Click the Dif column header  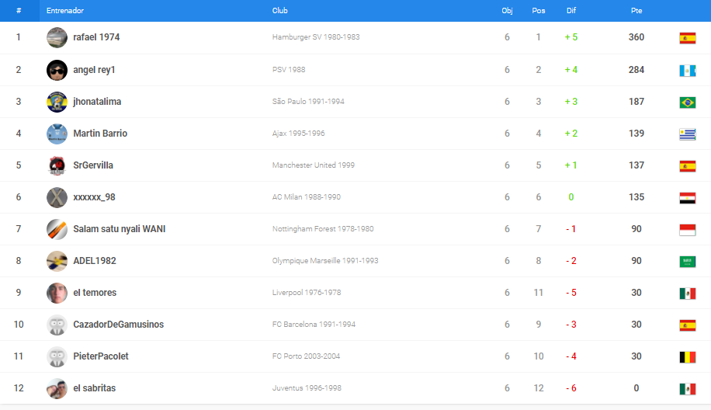pos(571,10)
